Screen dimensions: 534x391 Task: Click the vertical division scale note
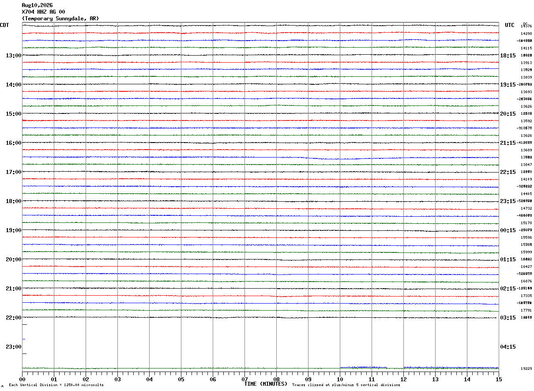click(56, 385)
